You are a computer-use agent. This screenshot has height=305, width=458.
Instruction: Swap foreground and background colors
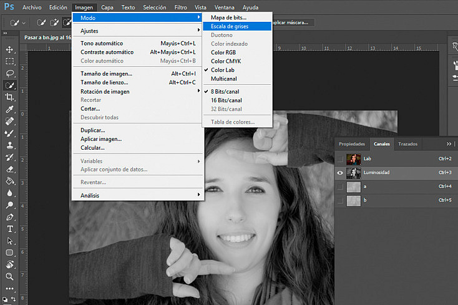tap(14, 299)
